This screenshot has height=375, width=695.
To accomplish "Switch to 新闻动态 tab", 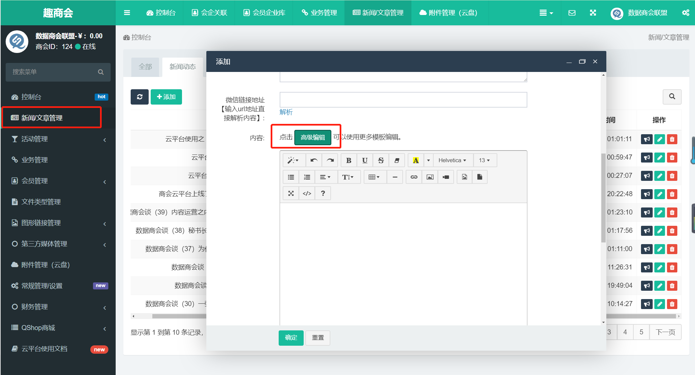I will click(183, 67).
